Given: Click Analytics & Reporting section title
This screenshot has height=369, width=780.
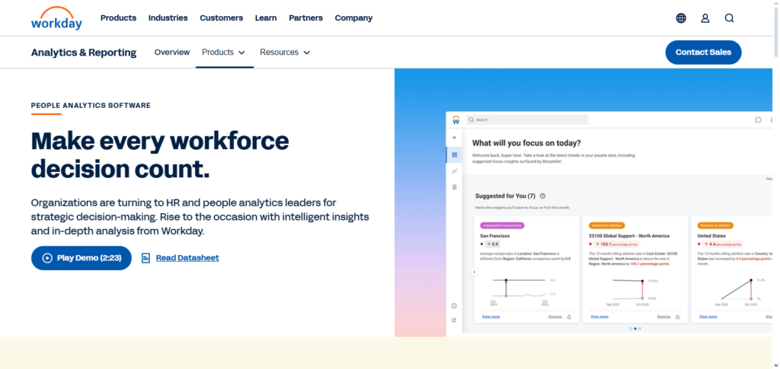Looking at the screenshot, I should click(x=84, y=52).
